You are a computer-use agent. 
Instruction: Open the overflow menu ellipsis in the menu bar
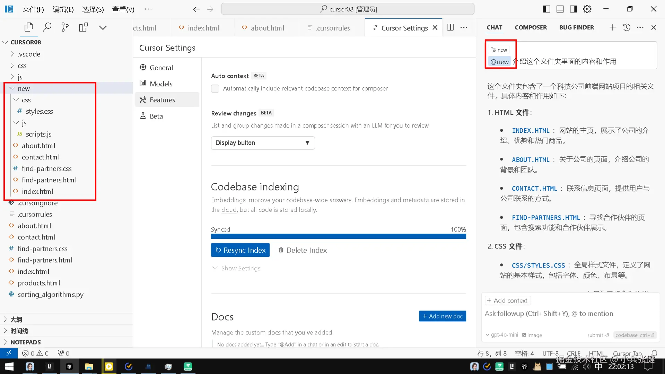[148, 9]
